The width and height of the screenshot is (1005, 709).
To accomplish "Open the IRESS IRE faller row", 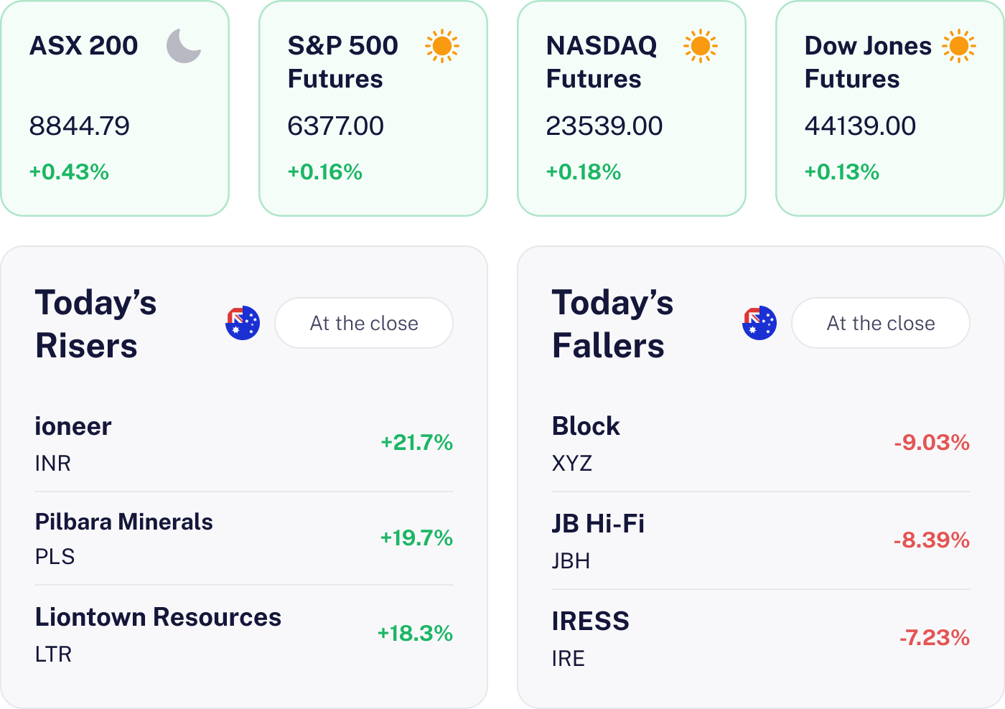I will point(761,638).
